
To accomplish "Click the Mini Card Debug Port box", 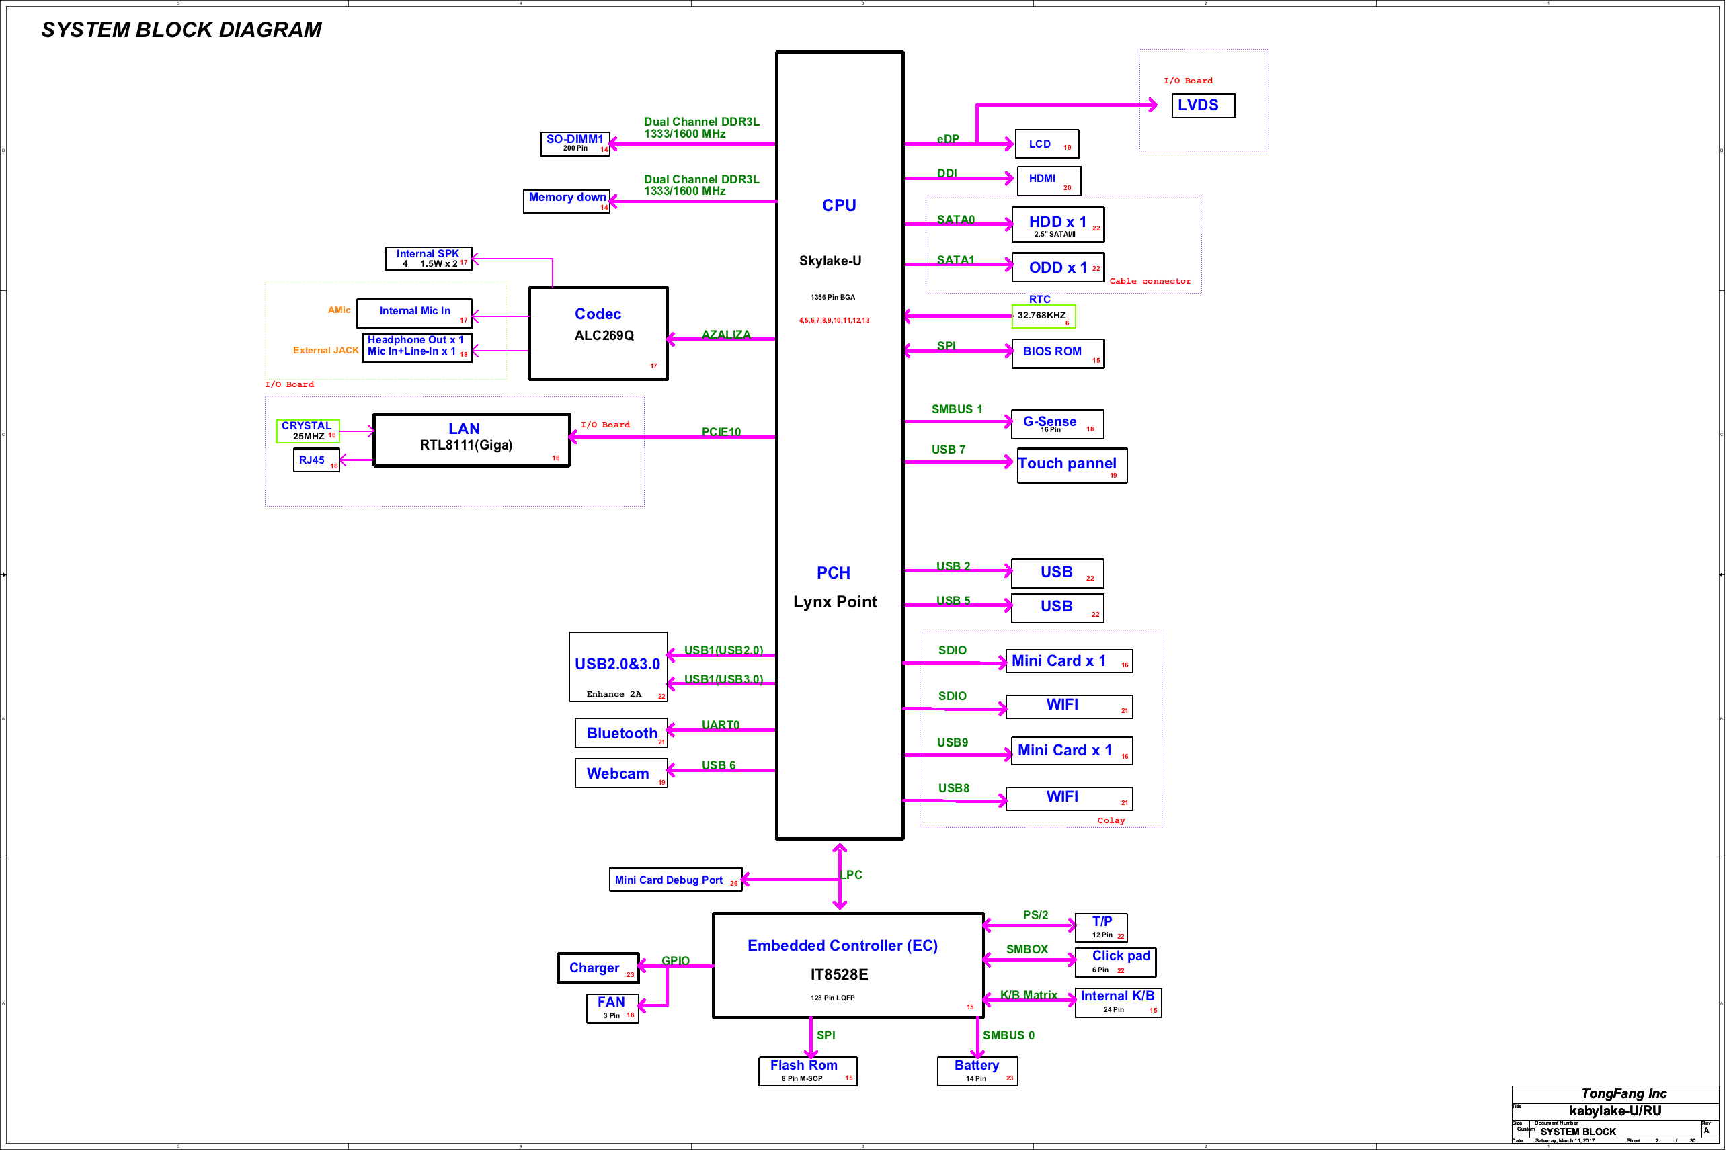I will [x=674, y=879].
